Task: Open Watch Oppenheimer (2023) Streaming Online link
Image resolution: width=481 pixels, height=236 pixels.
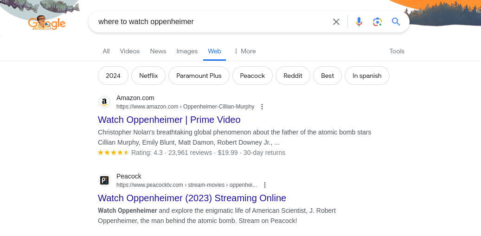Action: pos(192,198)
